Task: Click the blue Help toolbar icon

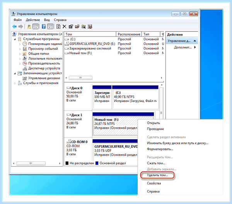Action: pyautogui.click(x=44, y=27)
